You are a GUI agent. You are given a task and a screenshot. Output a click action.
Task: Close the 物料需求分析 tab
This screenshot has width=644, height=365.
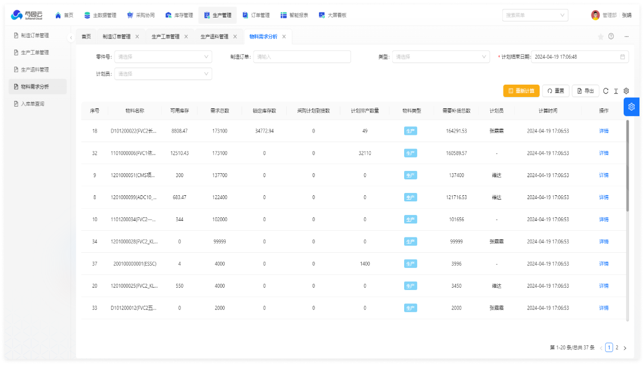click(284, 37)
